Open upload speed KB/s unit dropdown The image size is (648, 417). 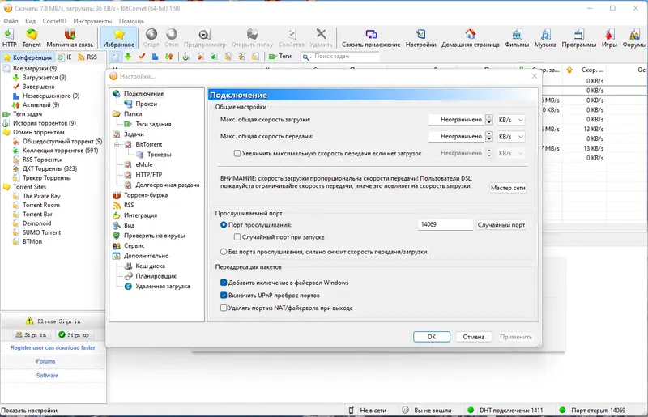(x=511, y=136)
